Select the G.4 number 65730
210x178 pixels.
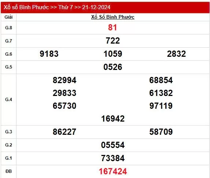click(x=64, y=105)
